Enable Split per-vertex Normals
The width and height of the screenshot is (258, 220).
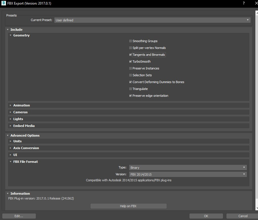point(131,48)
